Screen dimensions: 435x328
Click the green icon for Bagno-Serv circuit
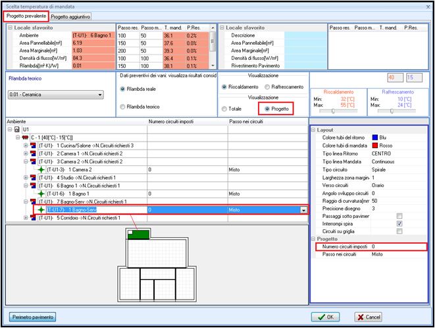[42, 209]
